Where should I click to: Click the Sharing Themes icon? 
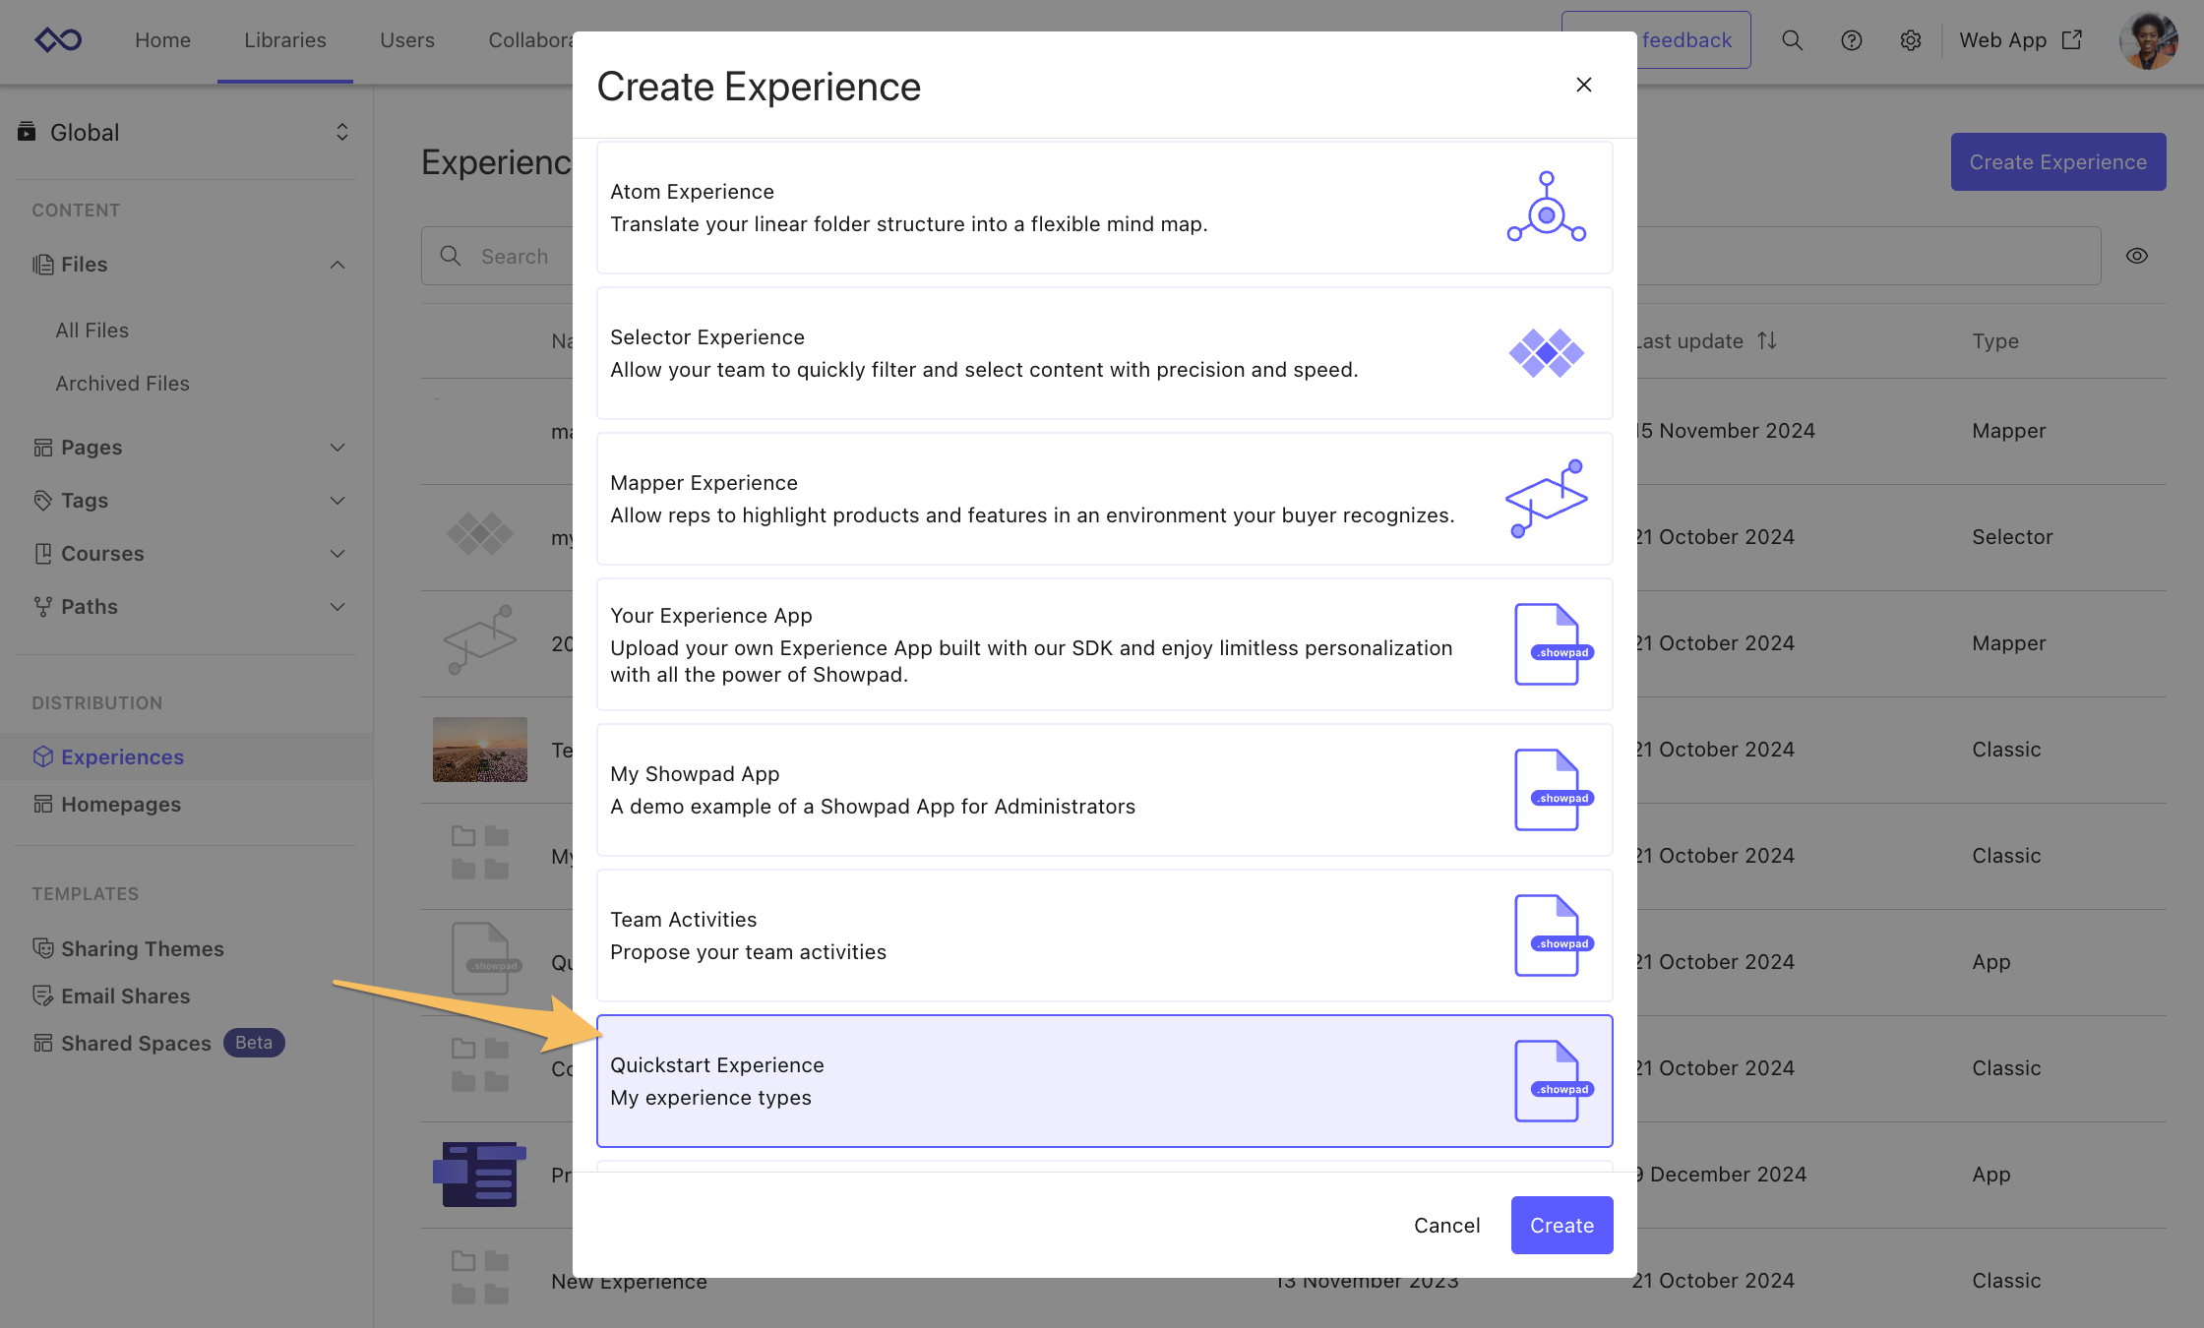42,948
